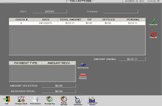Click the TOTAL AMOUNT column header
This screenshot has height=106, width=162.
[70, 20]
